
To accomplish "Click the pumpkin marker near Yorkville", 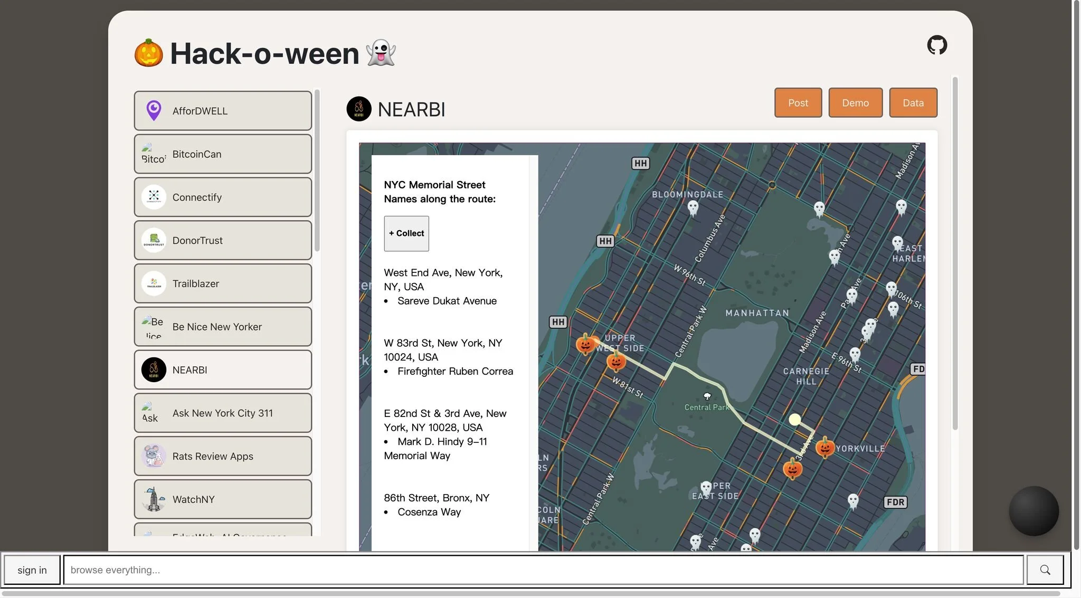I will pos(824,448).
